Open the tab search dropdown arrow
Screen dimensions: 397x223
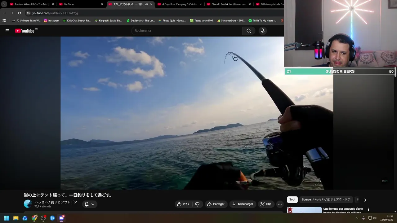4,4
